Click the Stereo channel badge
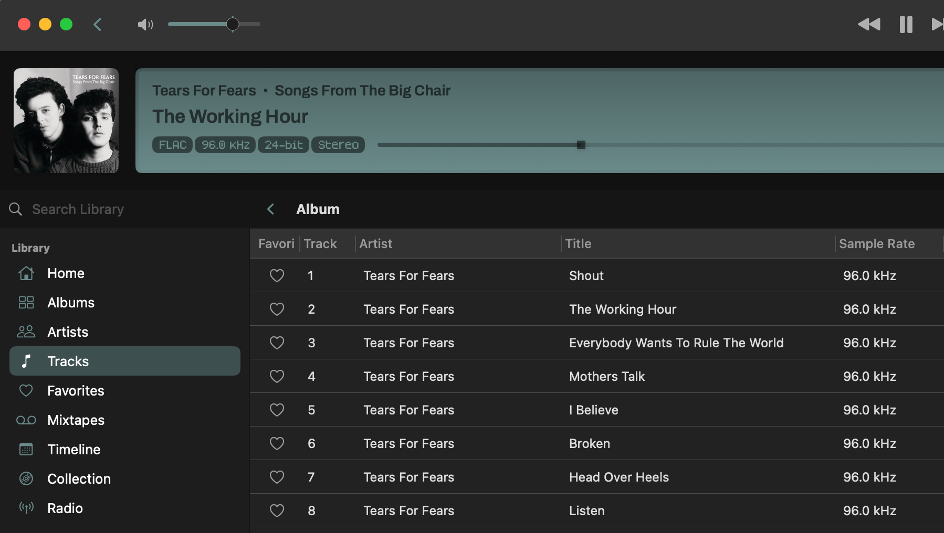Screen dimensions: 944x533 338,145
